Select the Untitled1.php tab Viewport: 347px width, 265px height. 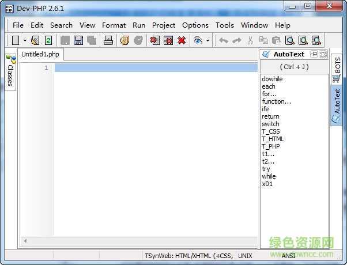click(x=40, y=54)
